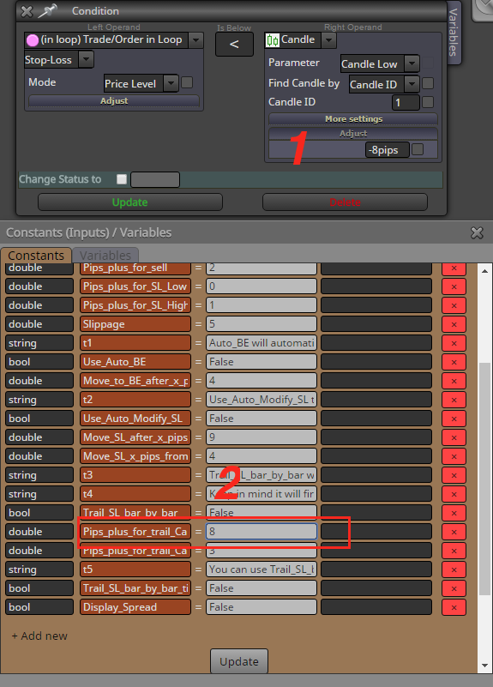Delete the t5 string constant row

pos(454,569)
